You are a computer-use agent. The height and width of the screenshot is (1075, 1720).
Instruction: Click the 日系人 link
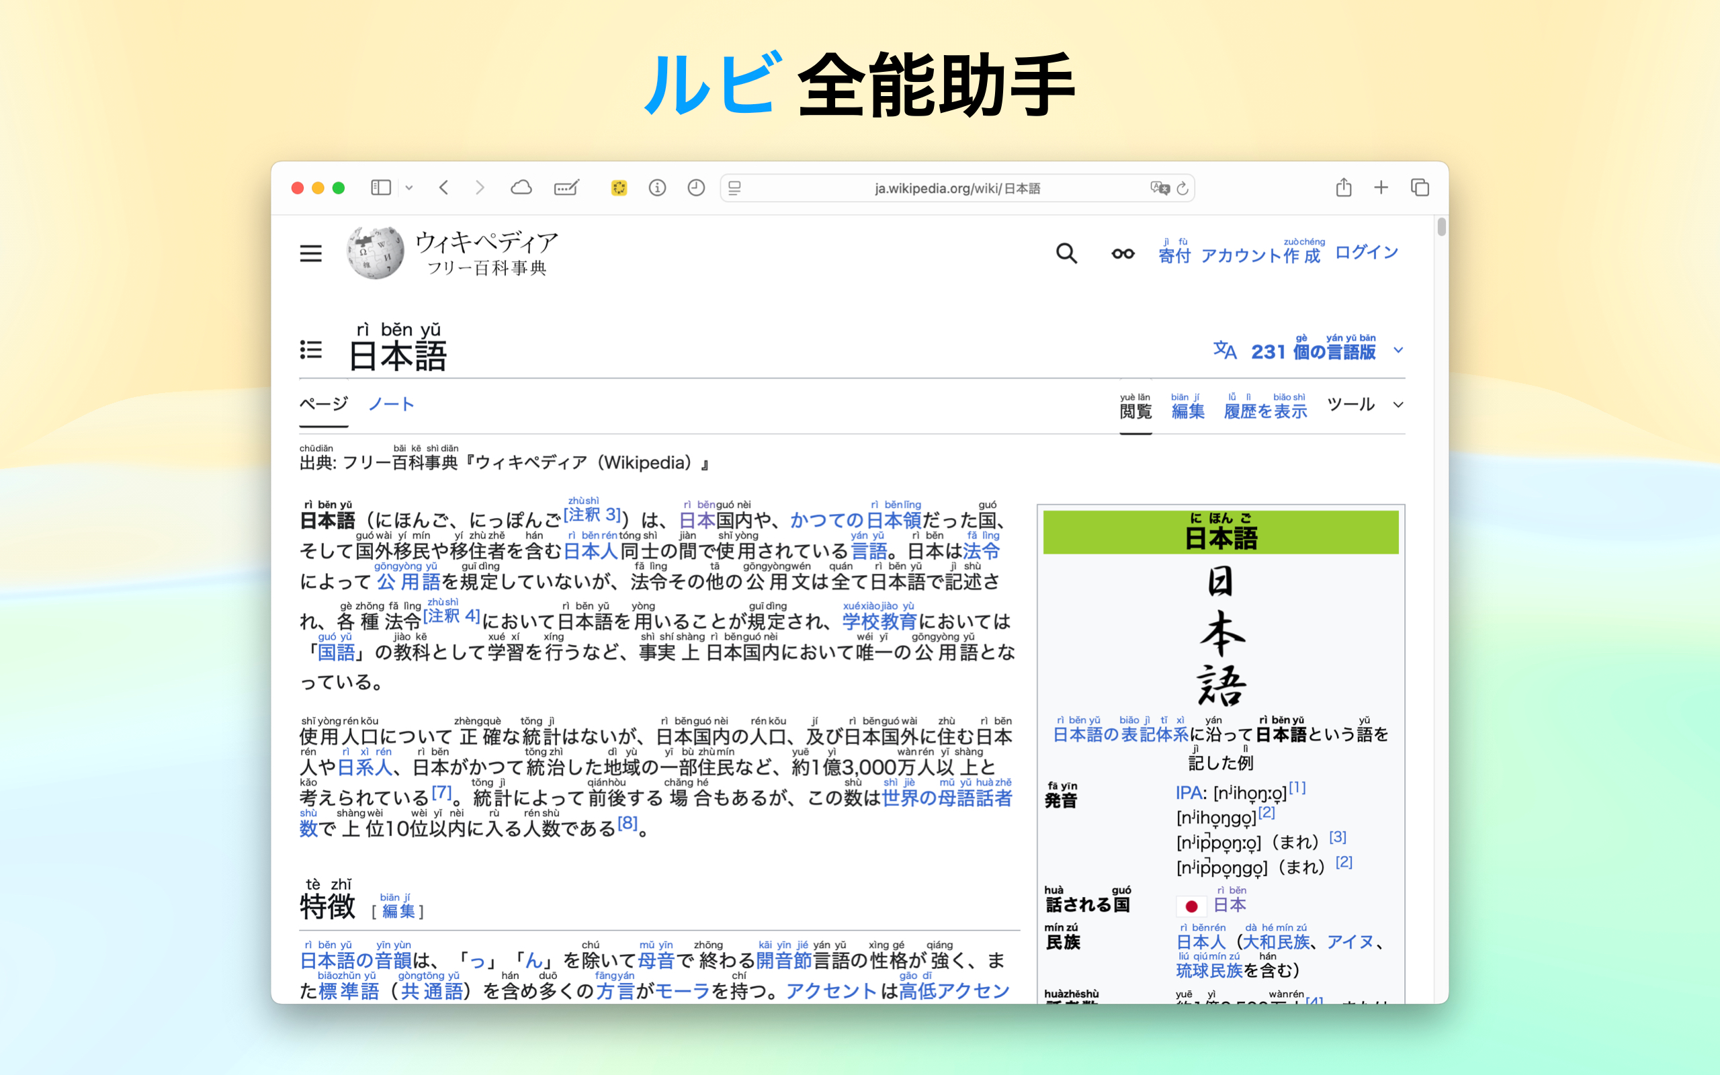[365, 767]
